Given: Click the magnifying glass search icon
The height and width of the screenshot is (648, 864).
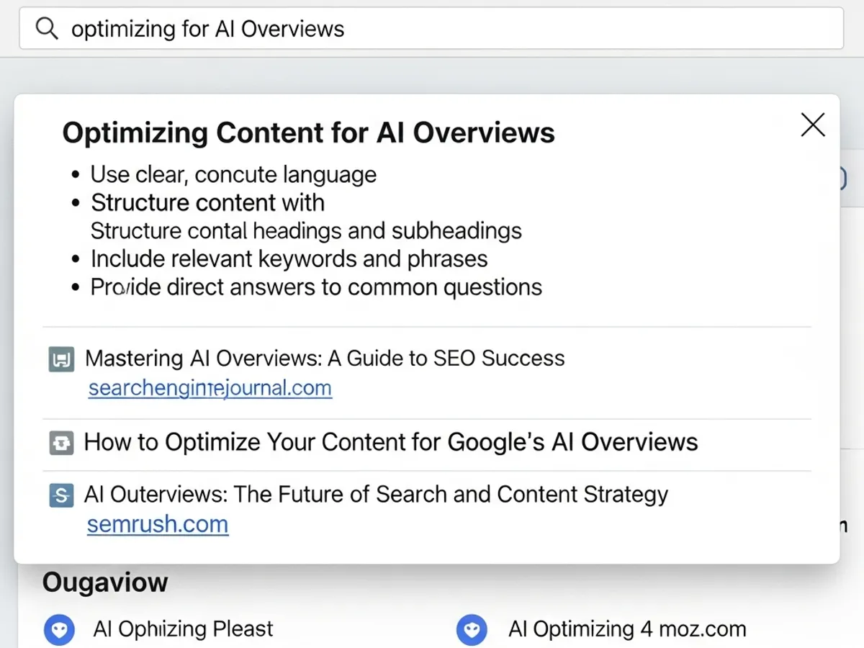Looking at the screenshot, I should point(46,28).
